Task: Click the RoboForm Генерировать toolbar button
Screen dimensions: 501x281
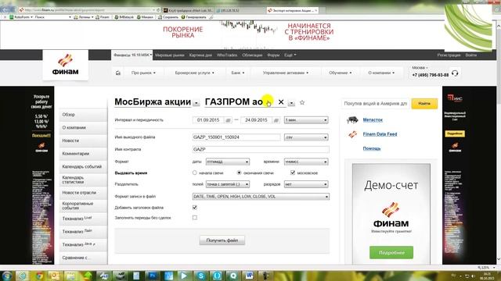Action: [x=193, y=17]
